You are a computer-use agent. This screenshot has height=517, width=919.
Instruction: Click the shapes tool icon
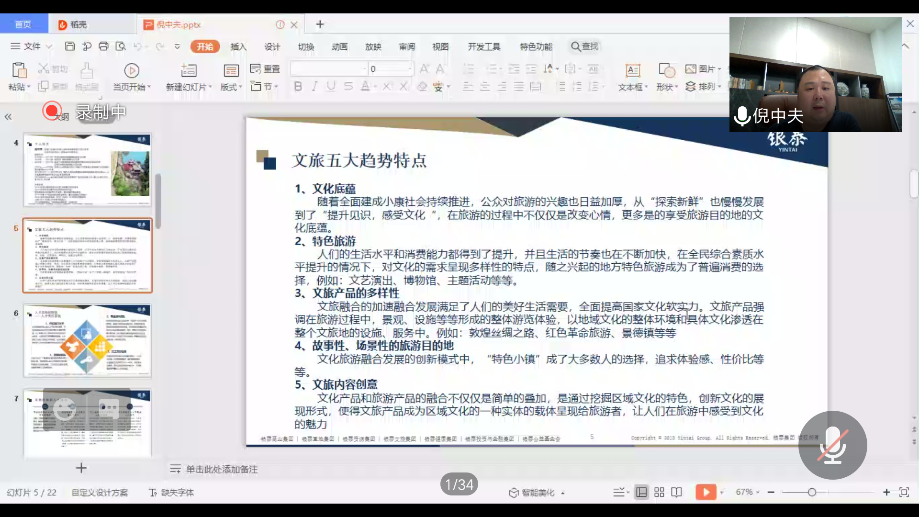pyautogui.click(x=666, y=71)
